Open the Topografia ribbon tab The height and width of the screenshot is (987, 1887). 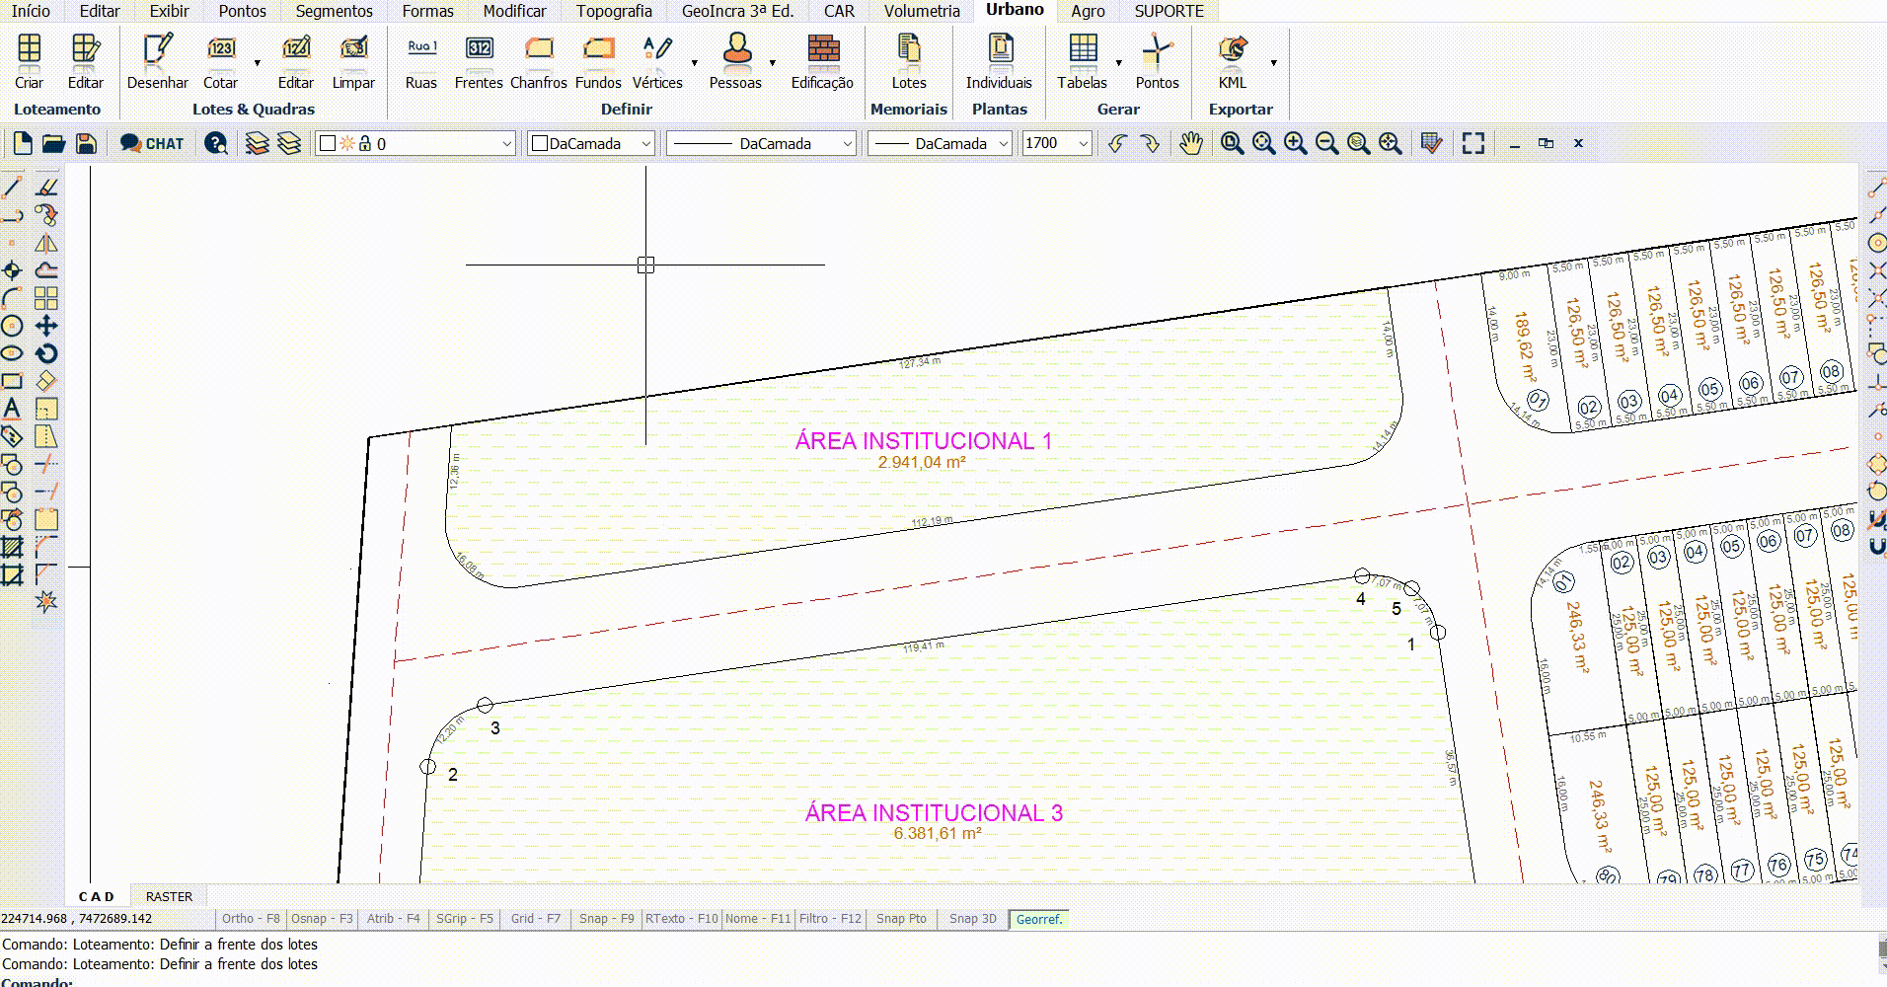click(x=614, y=11)
